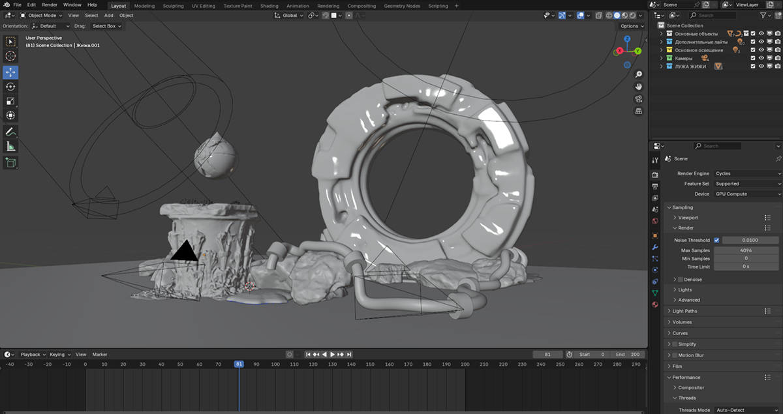Choose the Measure tool
783x414 pixels.
(x=10, y=147)
